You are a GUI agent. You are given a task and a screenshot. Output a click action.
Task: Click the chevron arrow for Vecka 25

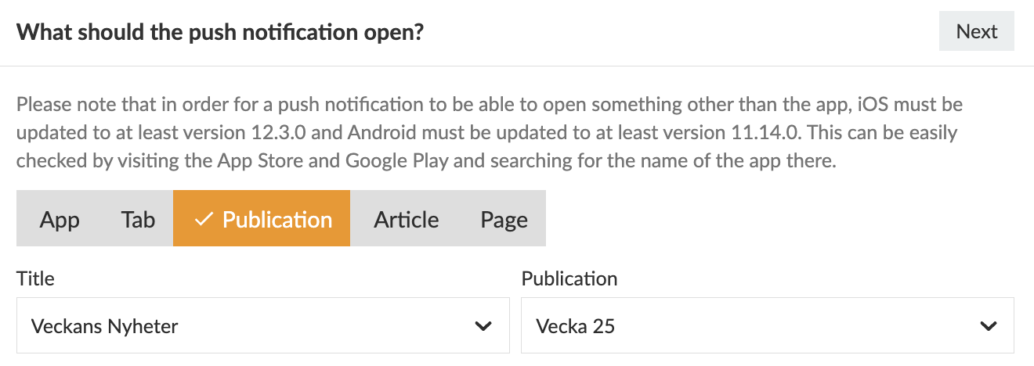pos(988,325)
